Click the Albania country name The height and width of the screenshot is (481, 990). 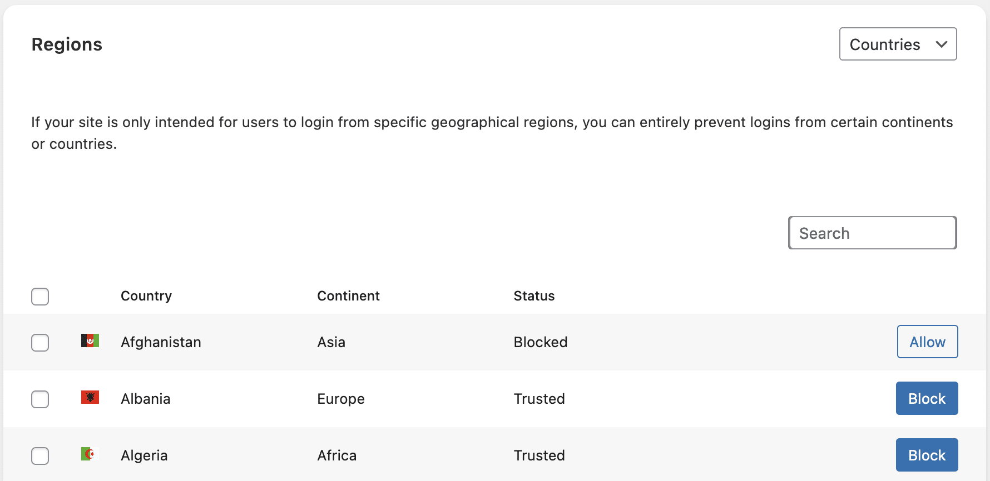click(146, 399)
